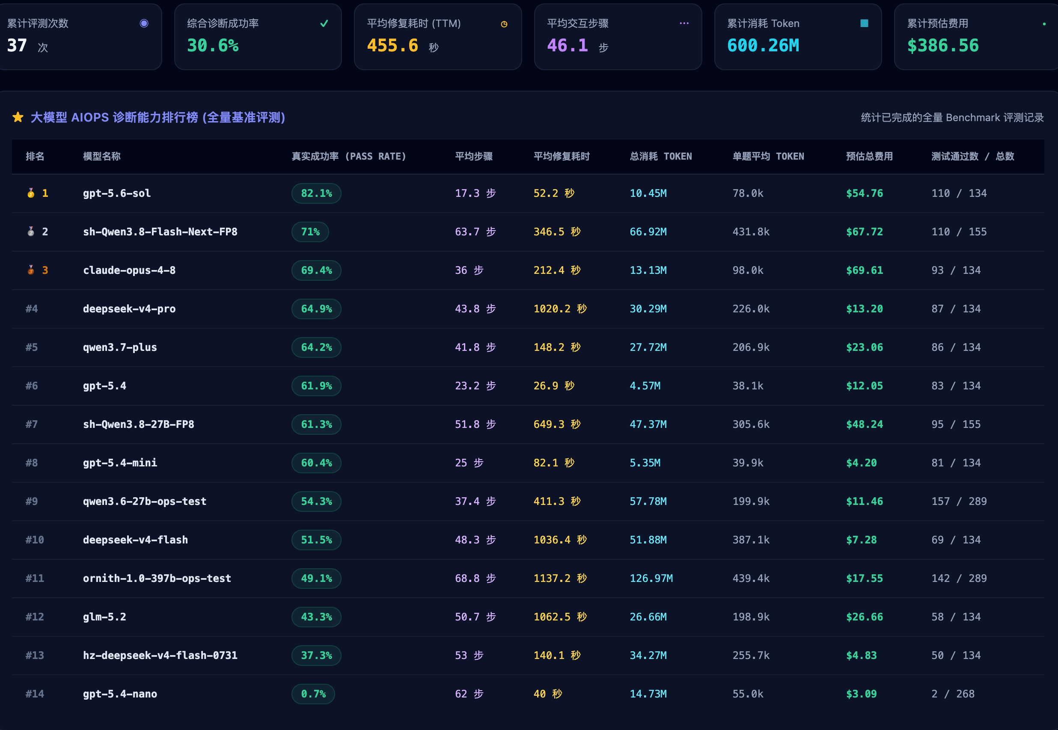This screenshot has height=730, width=1058.
Task: Click the 69.4% pass rate badge
Action: tap(317, 270)
